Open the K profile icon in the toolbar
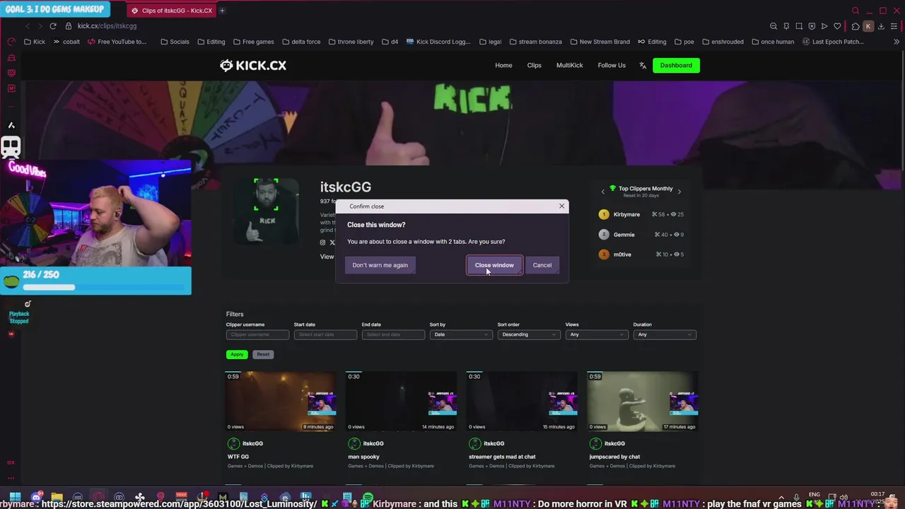Image resolution: width=905 pixels, height=509 pixels. pyautogui.click(x=868, y=26)
